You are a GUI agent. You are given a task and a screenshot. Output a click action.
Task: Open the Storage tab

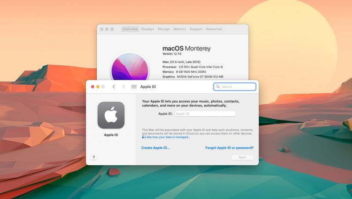(x=164, y=29)
